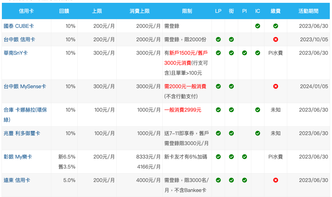Click 街 green checkmark in 華南SnY卡 row
This screenshot has width=332, height=197.
coord(232,53)
